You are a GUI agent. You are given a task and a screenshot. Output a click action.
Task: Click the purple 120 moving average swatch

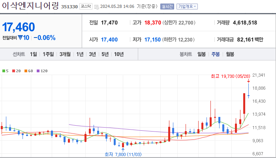pos(38,71)
